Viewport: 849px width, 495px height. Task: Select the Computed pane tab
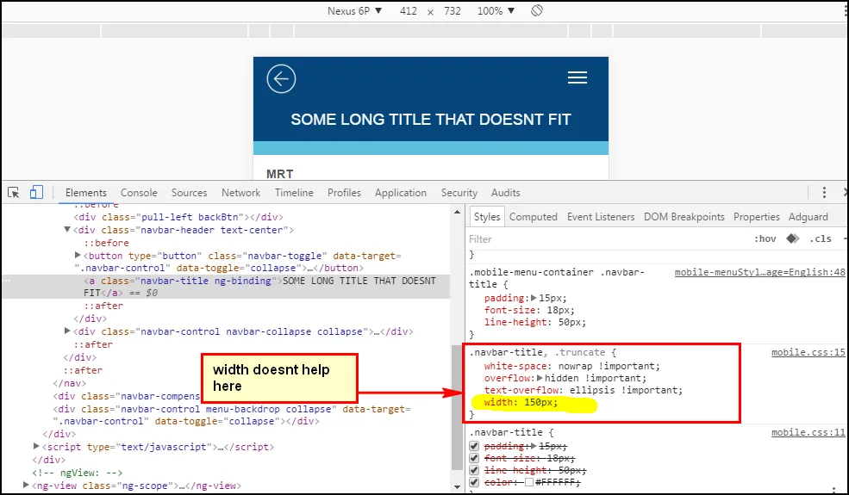pos(534,217)
